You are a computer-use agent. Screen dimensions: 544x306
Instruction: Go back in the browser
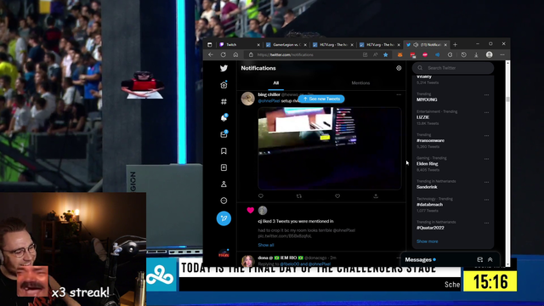coord(211,54)
